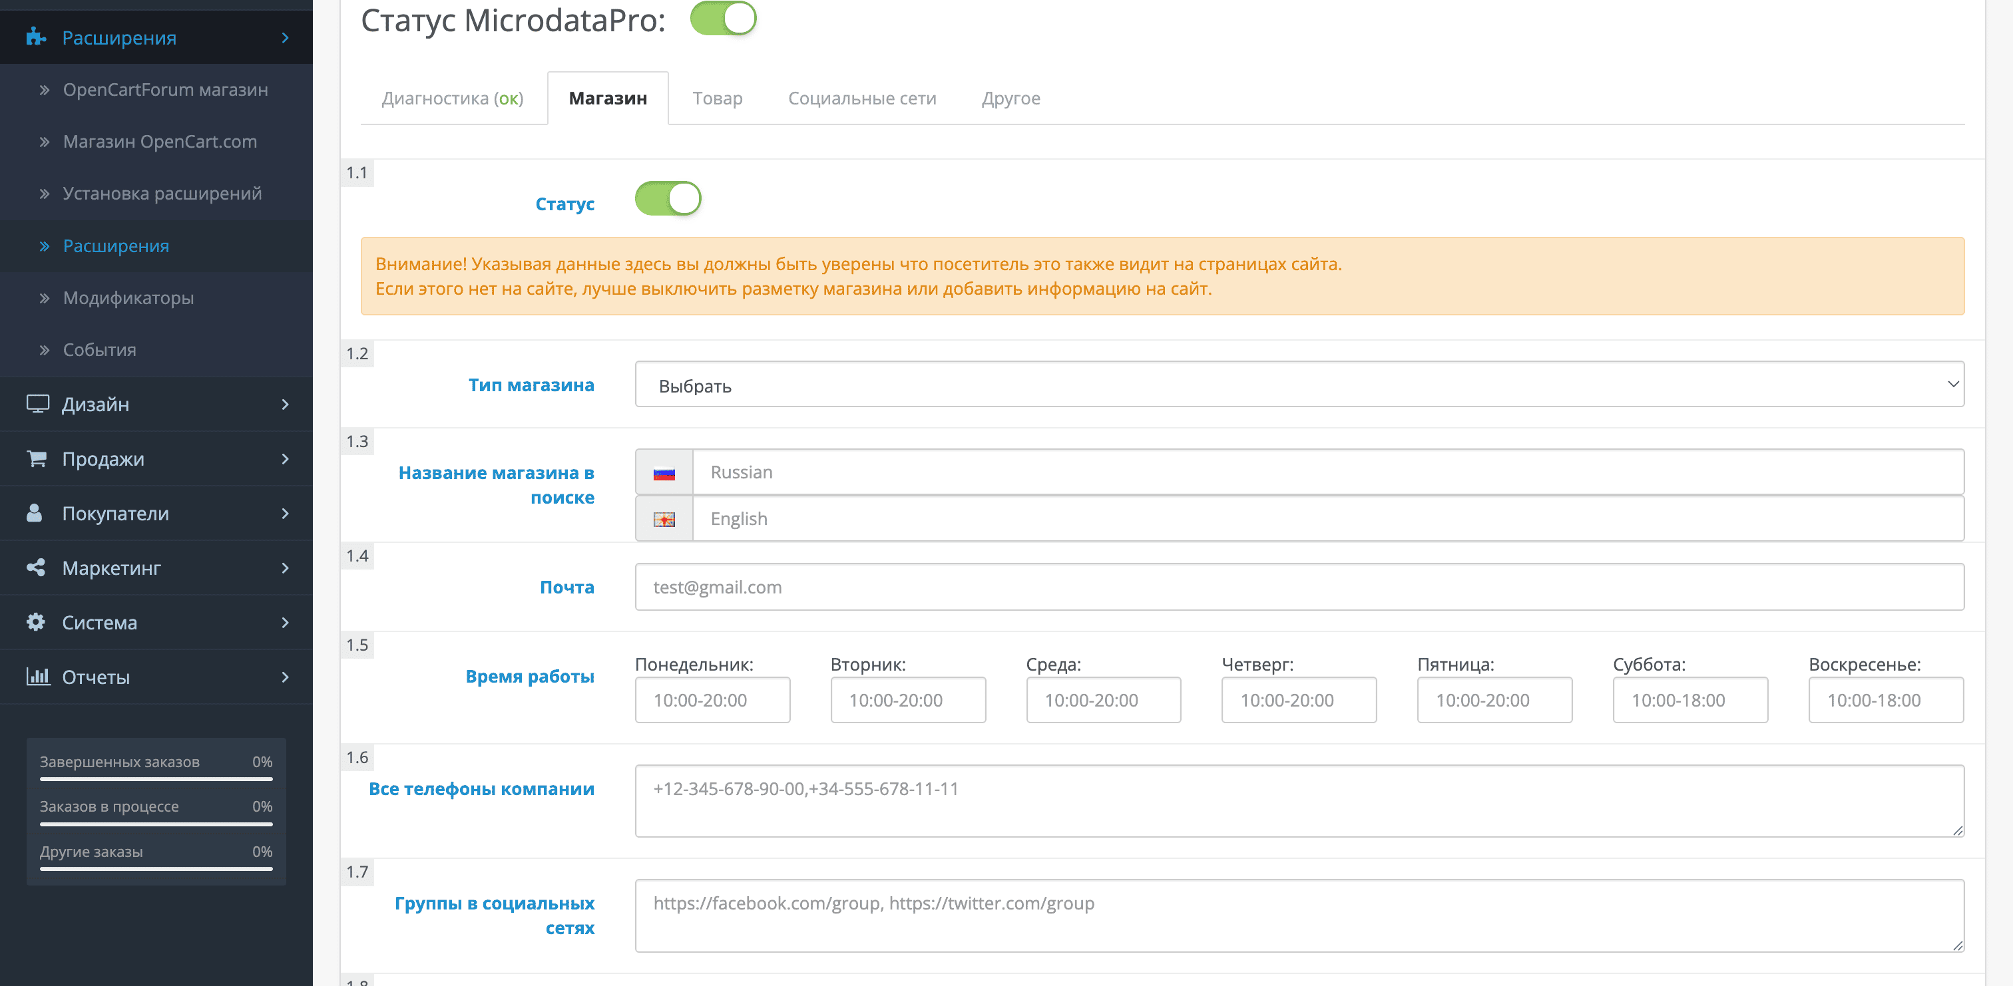Click the user icon next to Покупатели

(35, 512)
